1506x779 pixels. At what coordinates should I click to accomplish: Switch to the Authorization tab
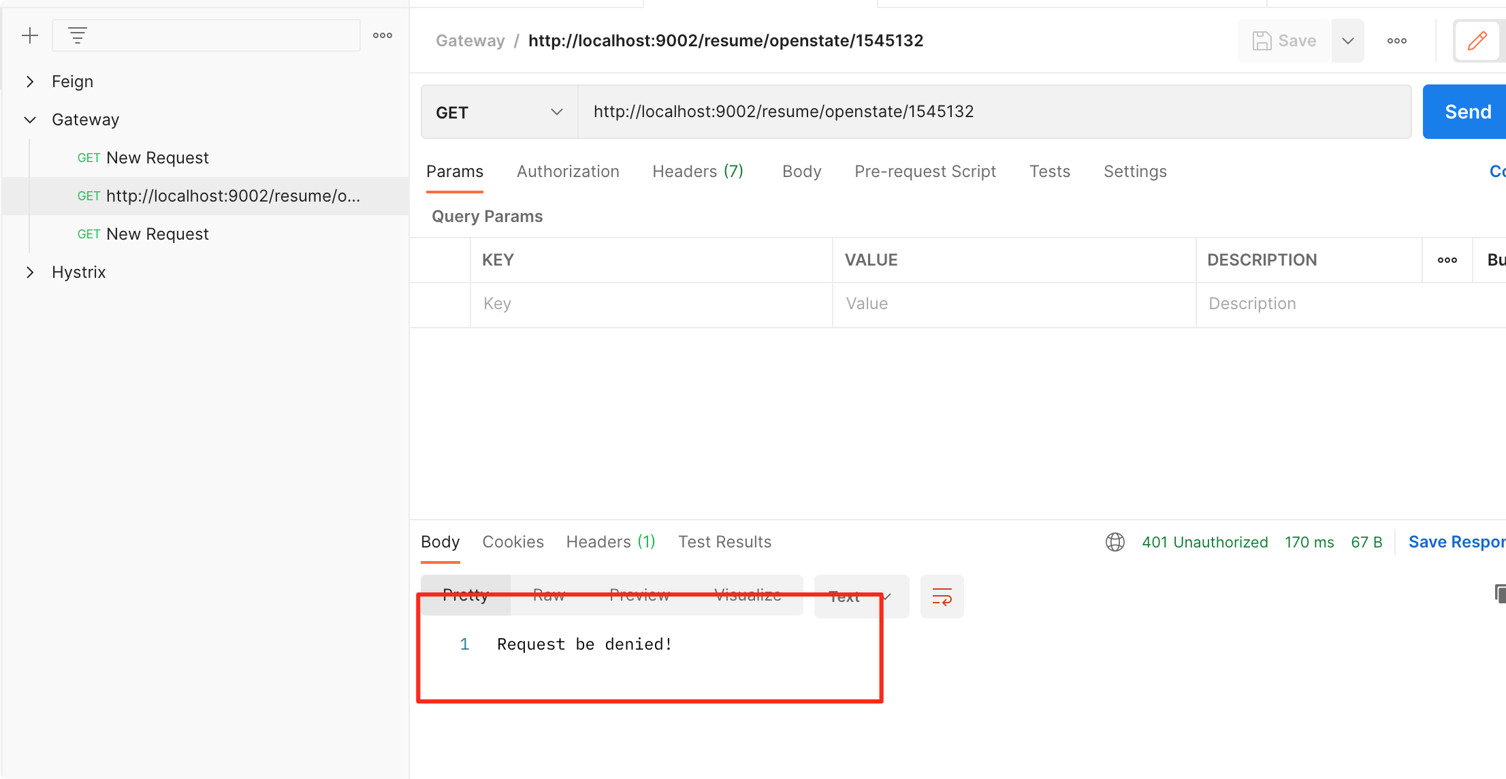tap(568, 172)
